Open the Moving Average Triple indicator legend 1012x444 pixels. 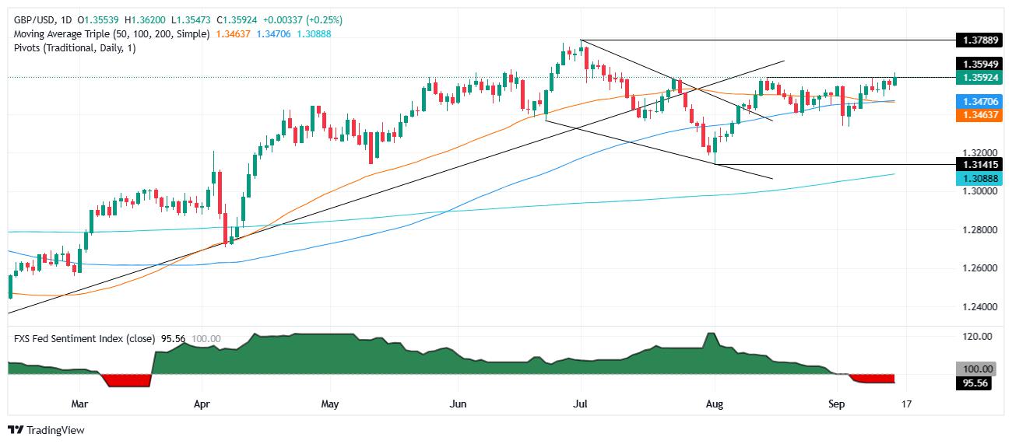110,34
